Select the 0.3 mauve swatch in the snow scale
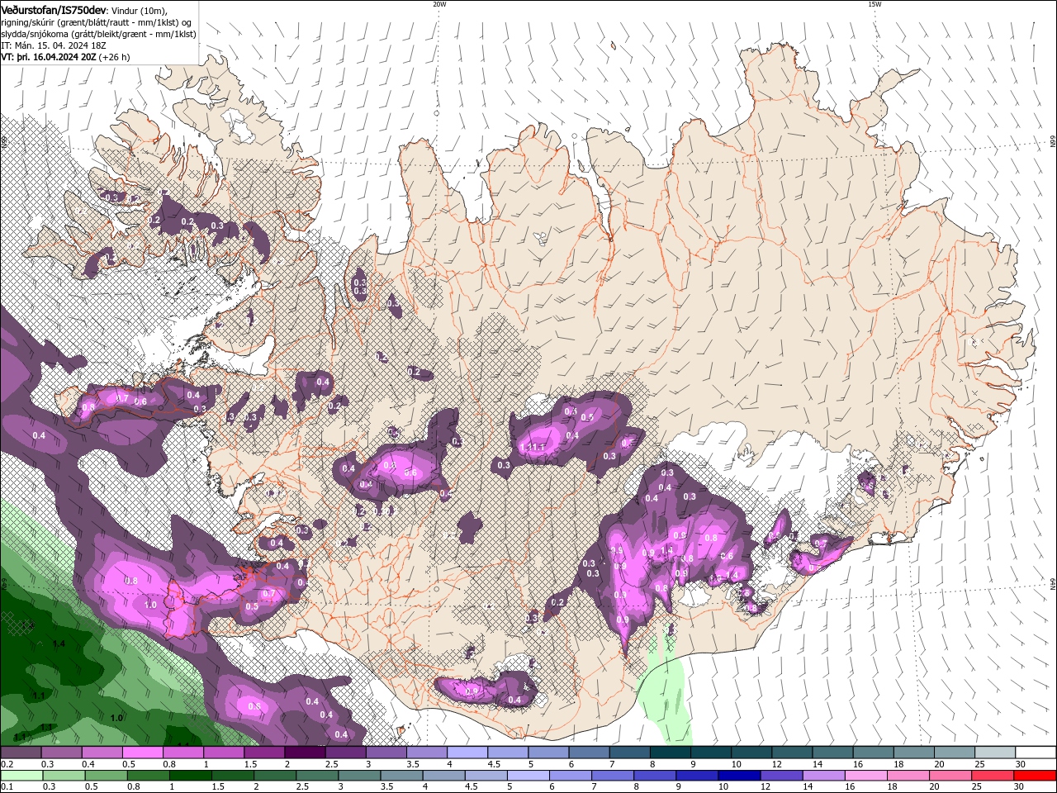The image size is (1057, 793). [x=61, y=753]
